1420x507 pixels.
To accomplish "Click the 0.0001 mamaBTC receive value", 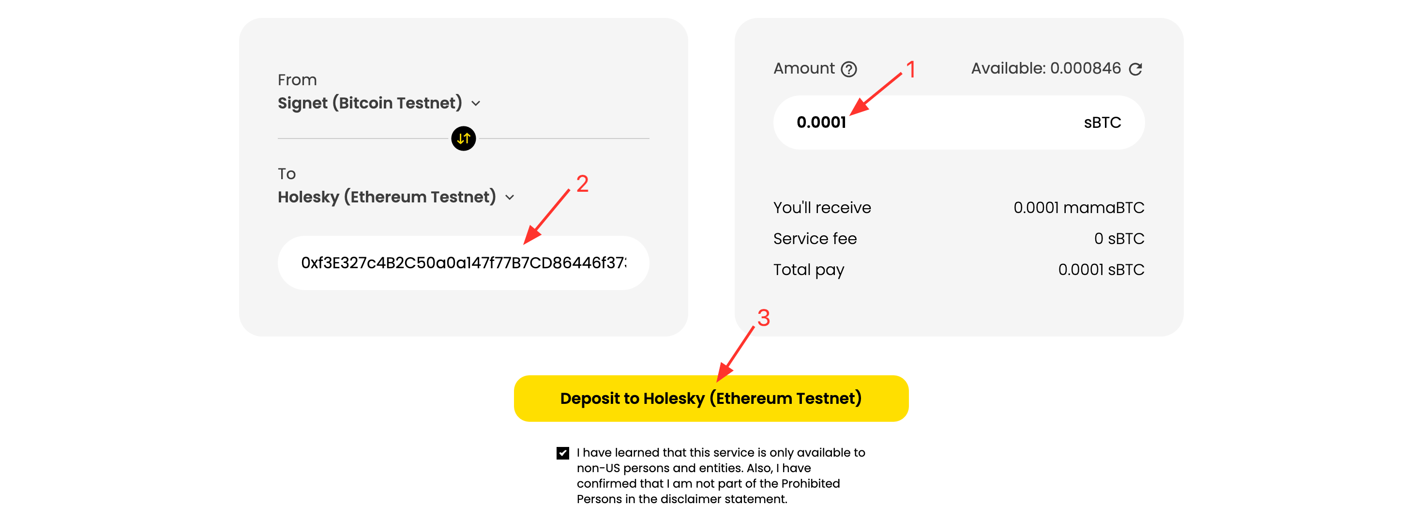I will (x=1078, y=207).
